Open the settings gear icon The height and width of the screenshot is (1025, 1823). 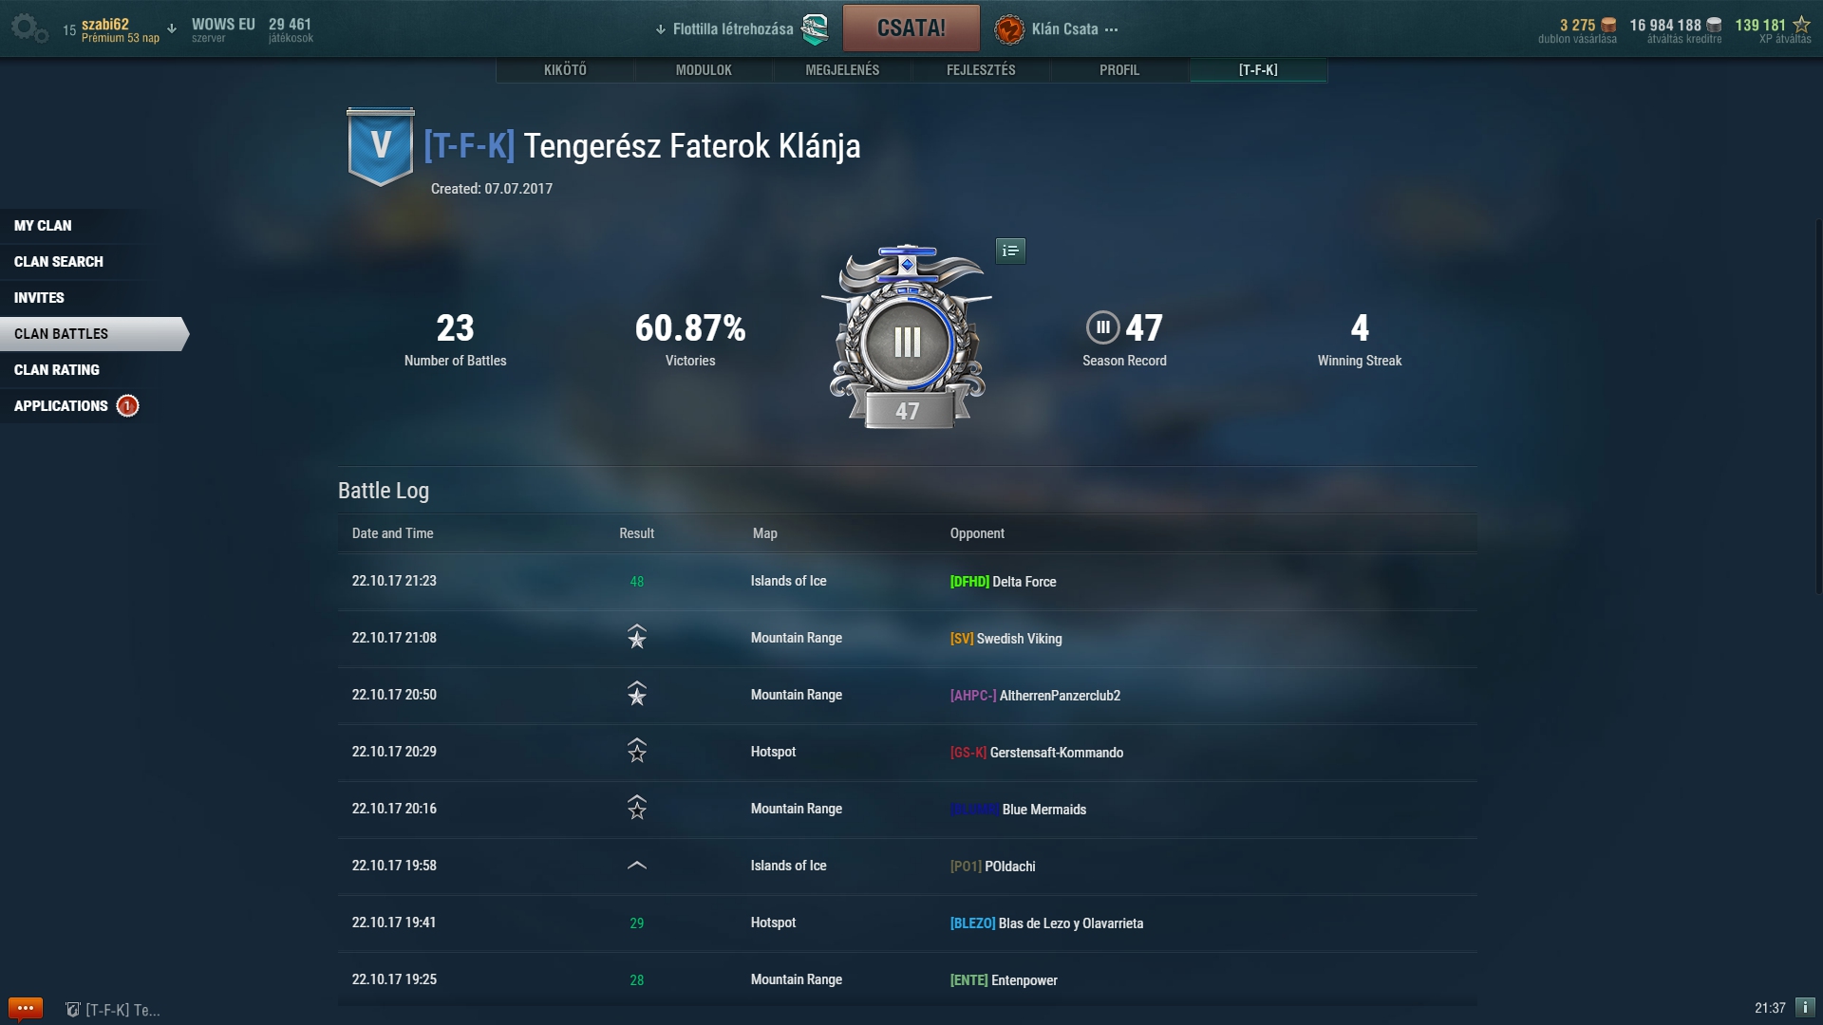pos(29,28)
